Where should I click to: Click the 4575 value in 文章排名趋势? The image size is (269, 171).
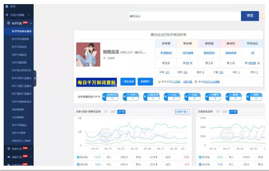coord(220,157)
